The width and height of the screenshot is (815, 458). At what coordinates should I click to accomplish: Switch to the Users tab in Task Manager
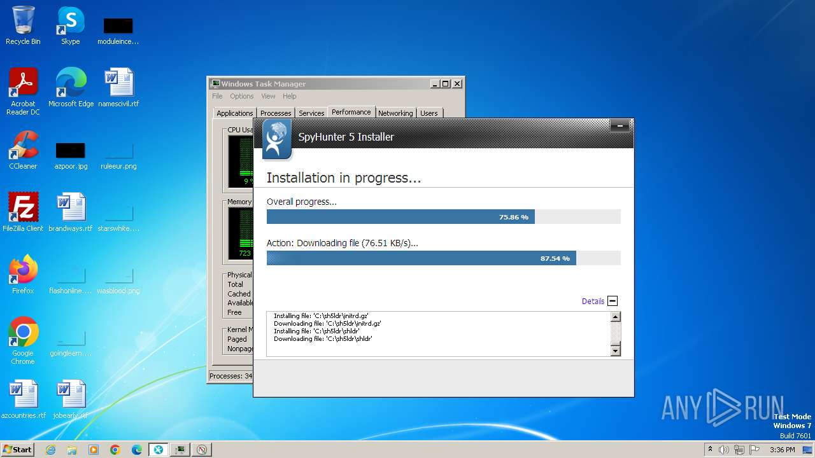429,113
